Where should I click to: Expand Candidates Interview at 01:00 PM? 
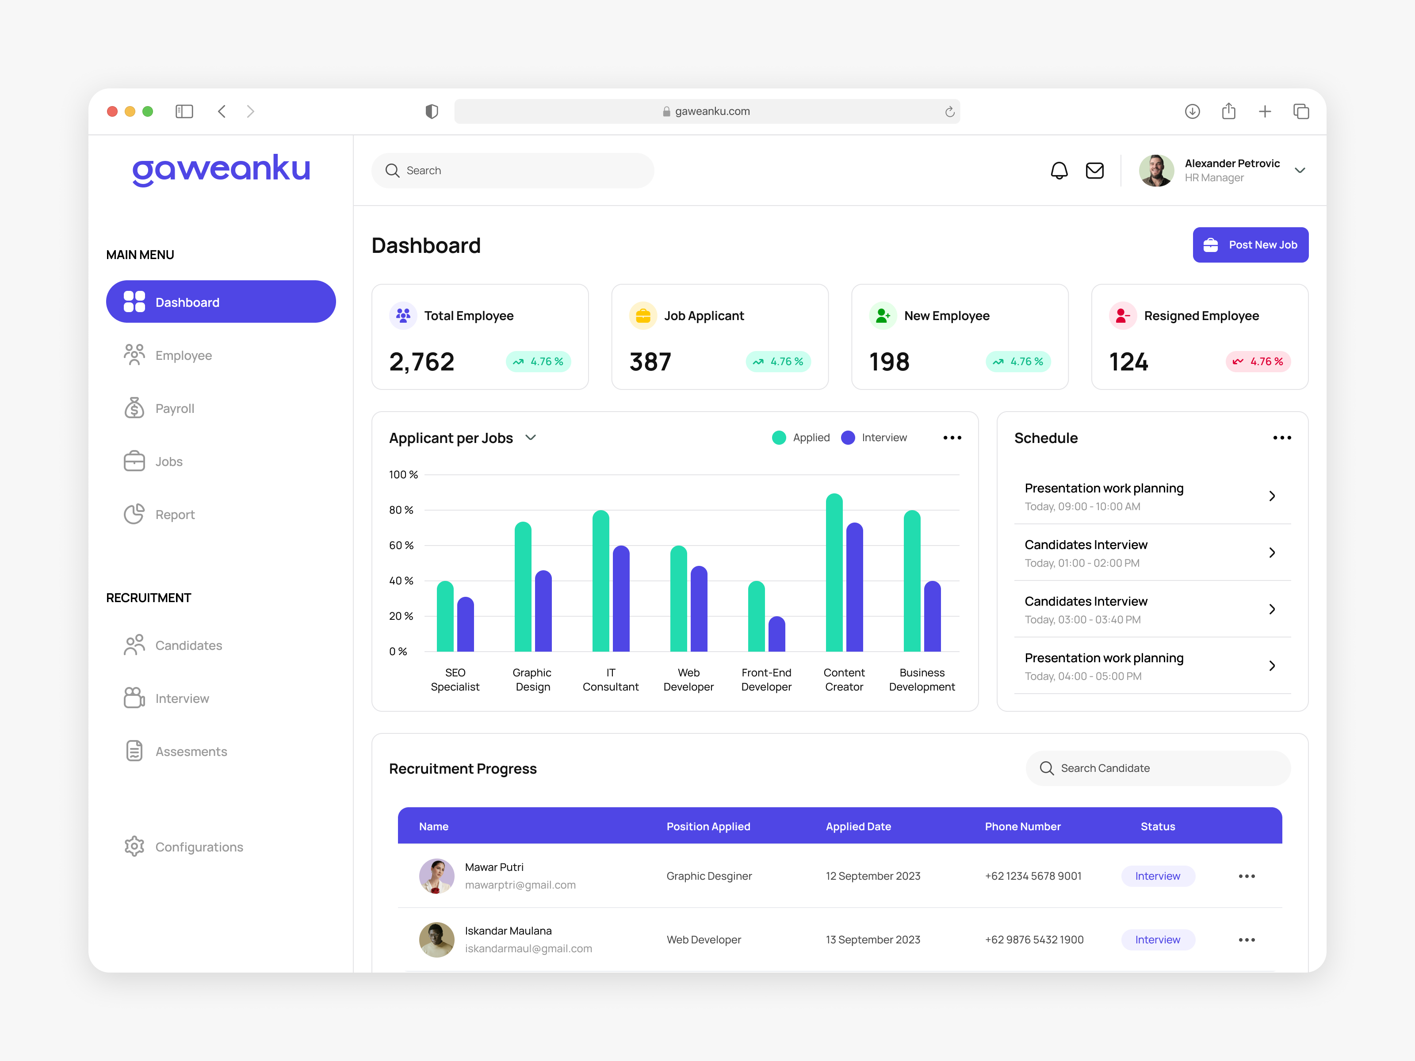click(1272, 553)
